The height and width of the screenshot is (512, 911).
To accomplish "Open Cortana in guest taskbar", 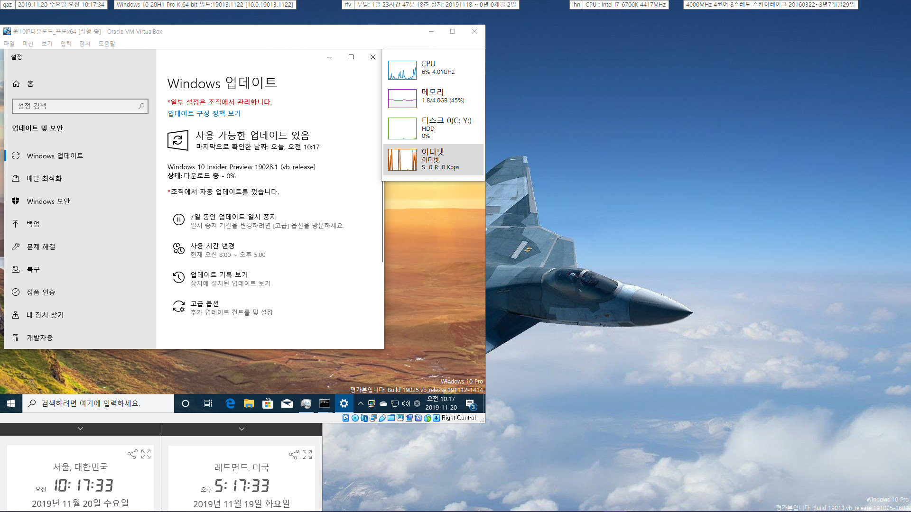I will pos(186,403).
